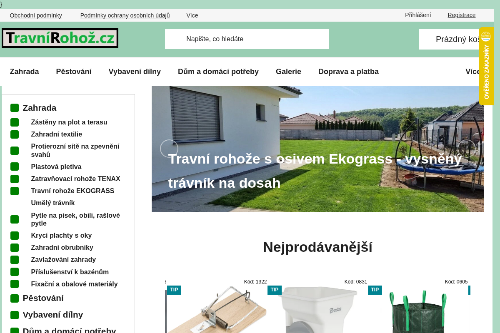Open Obchodní podmínky link
Viewport: 500px width, 333px height.
(x=36, y=15)
